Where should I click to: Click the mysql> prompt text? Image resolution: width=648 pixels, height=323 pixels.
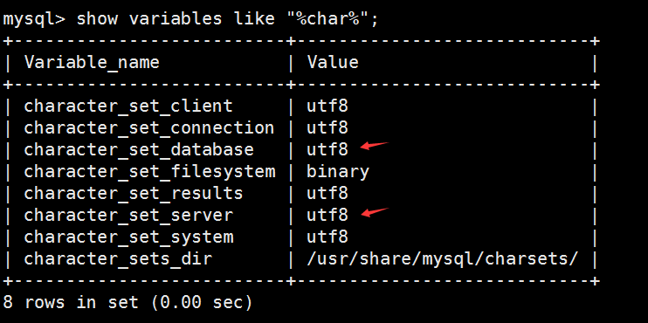click(x=34, y=19)
